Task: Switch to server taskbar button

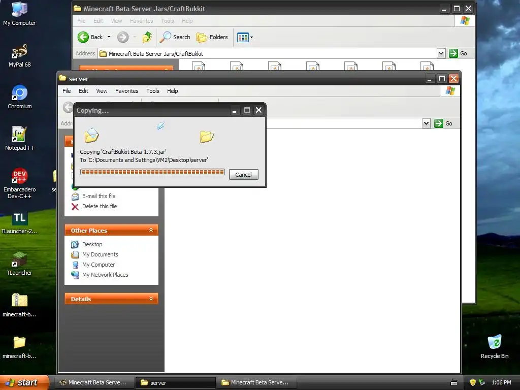Action: 175,382
